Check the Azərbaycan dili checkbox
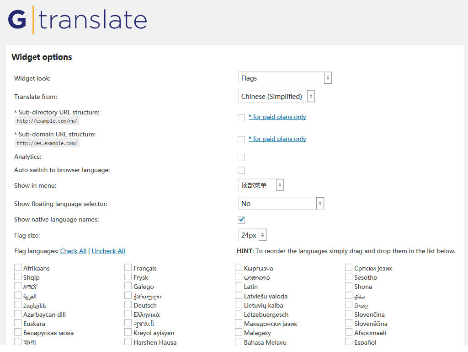Viewport: 468px width, 352px height. (x=18, y=314)
